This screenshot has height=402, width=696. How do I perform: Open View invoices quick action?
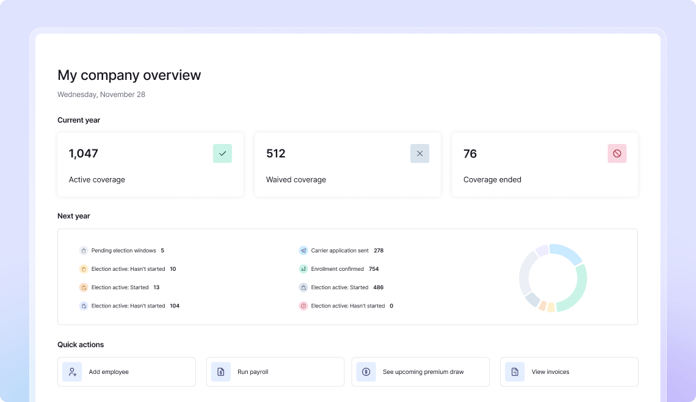pos(570,372)
